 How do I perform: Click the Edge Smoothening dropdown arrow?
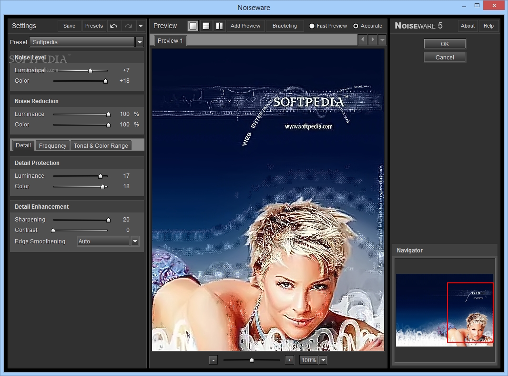click(135, 241)
